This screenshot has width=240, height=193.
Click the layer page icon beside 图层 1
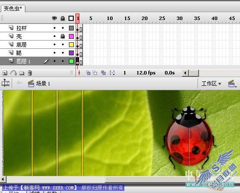tap(11, 61)
